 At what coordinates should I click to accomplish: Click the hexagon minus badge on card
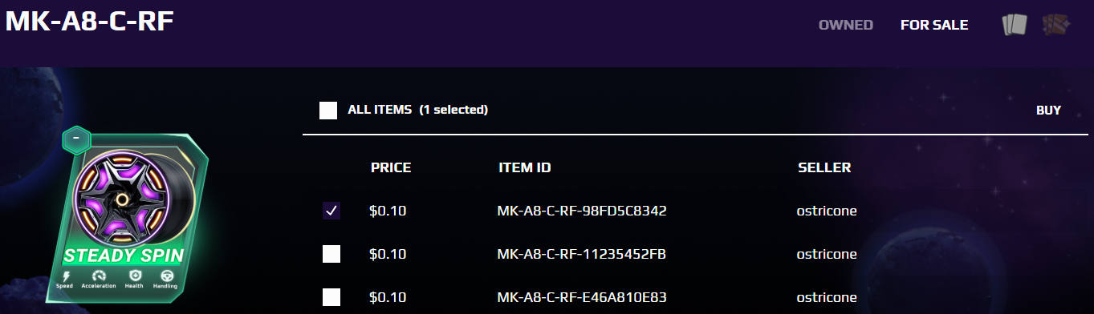(75, 139)
